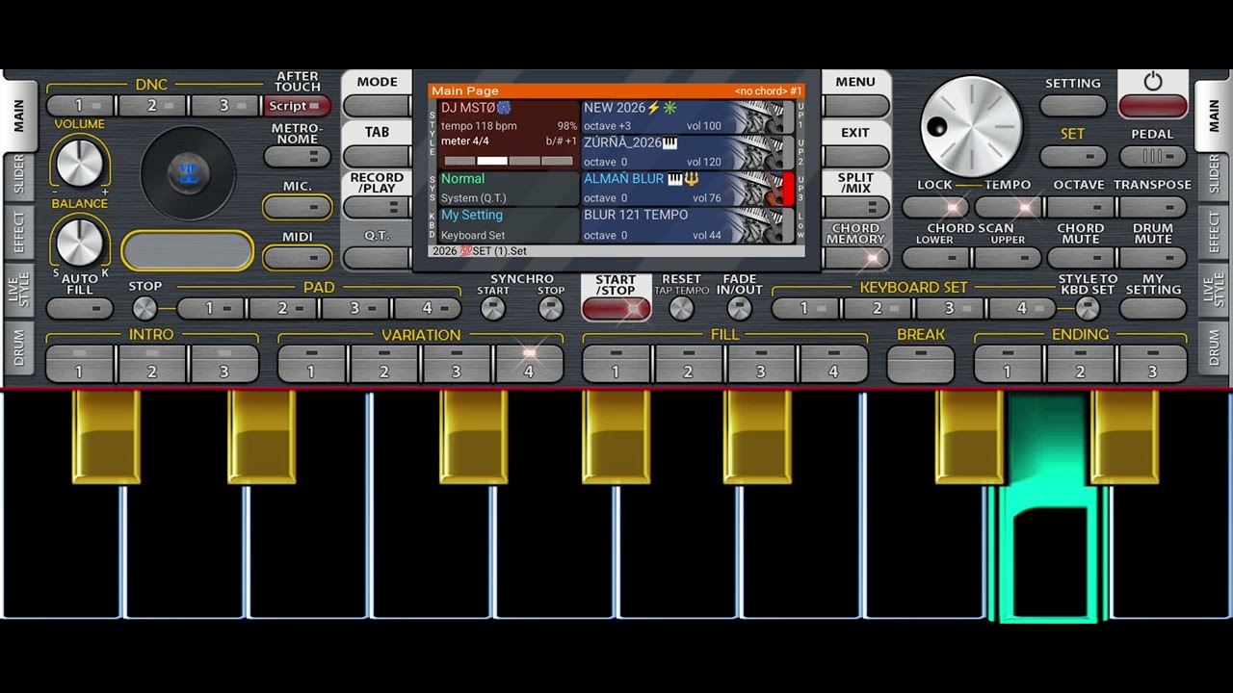Click the SET button
This screenshot has width=1233, height=693.
tap(1073, 156)
